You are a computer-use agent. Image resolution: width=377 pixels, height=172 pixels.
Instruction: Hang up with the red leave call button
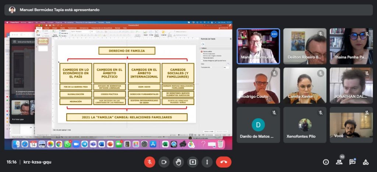(x=223, y=162)
